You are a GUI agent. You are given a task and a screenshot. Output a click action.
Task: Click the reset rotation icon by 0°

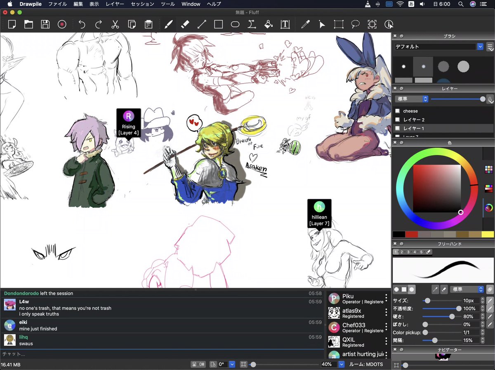213,364
